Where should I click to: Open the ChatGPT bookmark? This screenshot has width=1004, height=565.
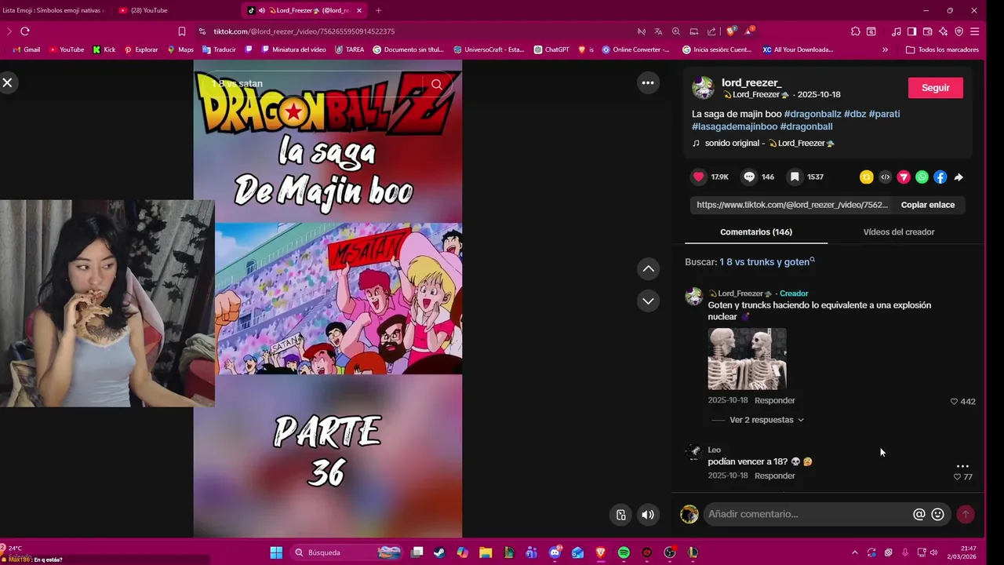(551, 49)
